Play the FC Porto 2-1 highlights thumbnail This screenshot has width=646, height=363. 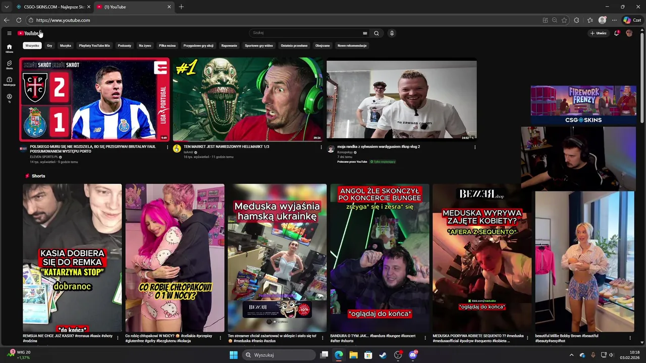pos(94,99)
